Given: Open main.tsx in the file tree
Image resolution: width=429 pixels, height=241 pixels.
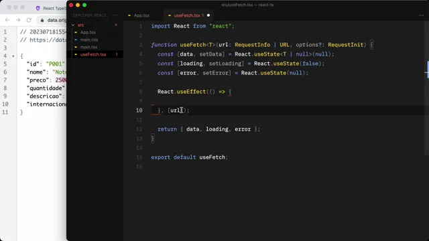Looking at the screenshot, I should point(88,47).
